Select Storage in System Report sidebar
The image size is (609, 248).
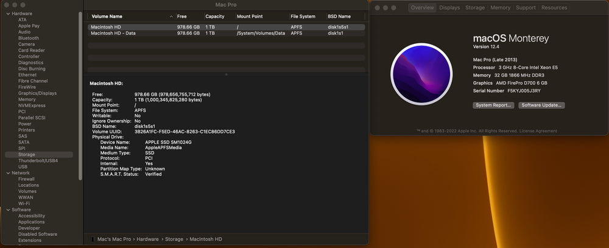(x=39, y=155)
